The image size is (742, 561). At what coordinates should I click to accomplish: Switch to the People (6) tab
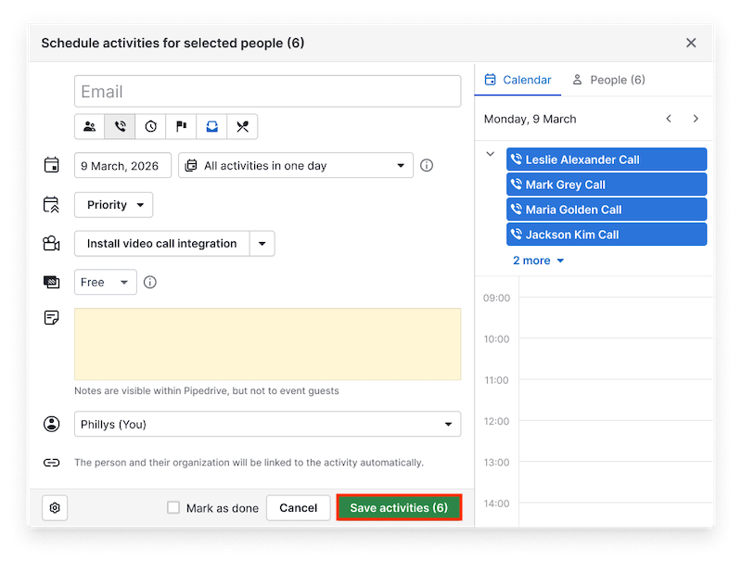608,80
